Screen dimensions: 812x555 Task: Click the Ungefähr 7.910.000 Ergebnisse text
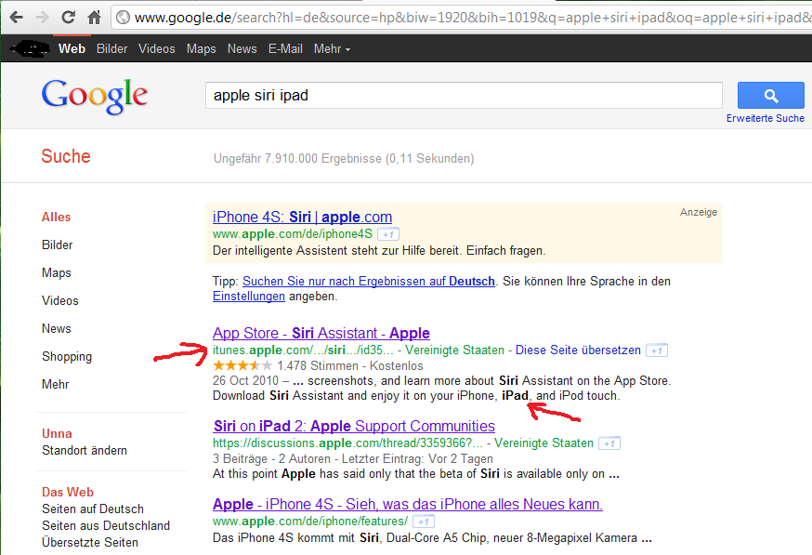click(x=344, y=159)
